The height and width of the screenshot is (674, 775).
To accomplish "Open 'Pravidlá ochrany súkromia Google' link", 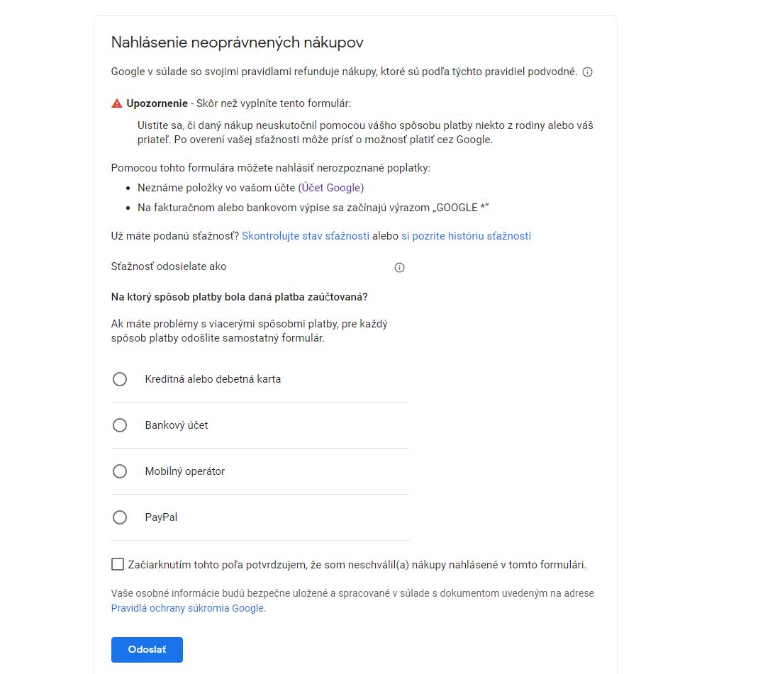I will click(187, 608).
